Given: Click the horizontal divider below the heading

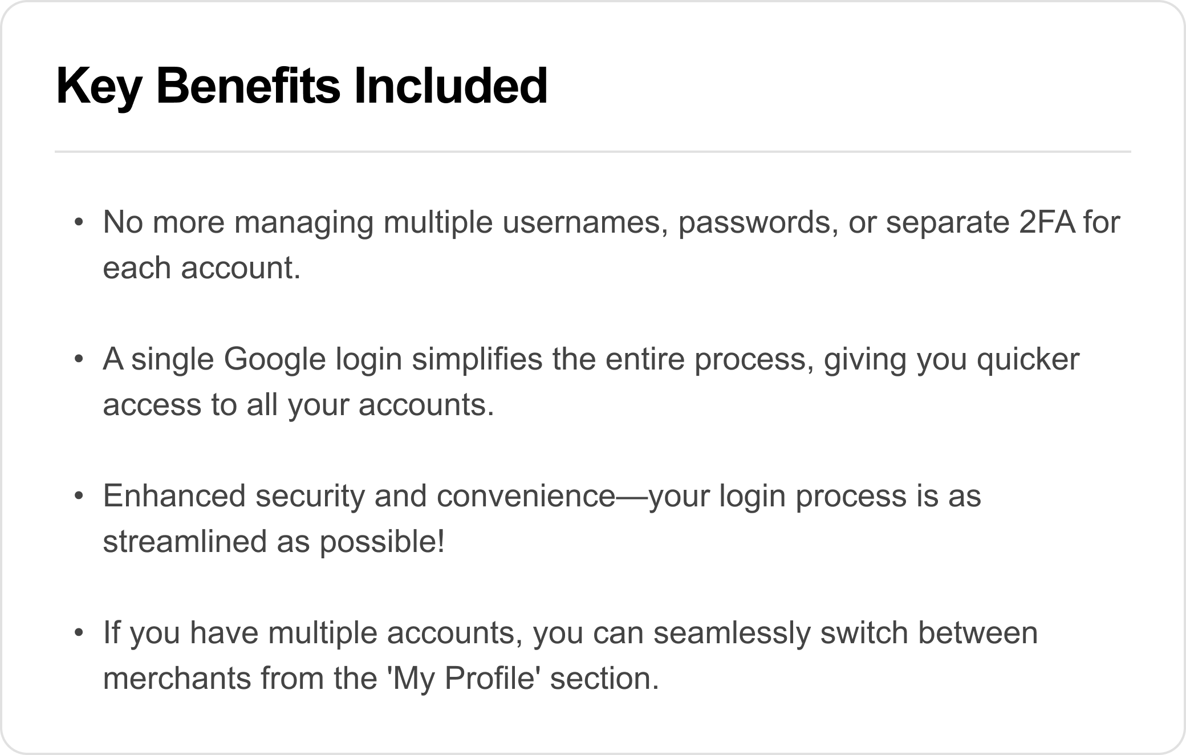Looking at the screenshot, I should [593, 152].
